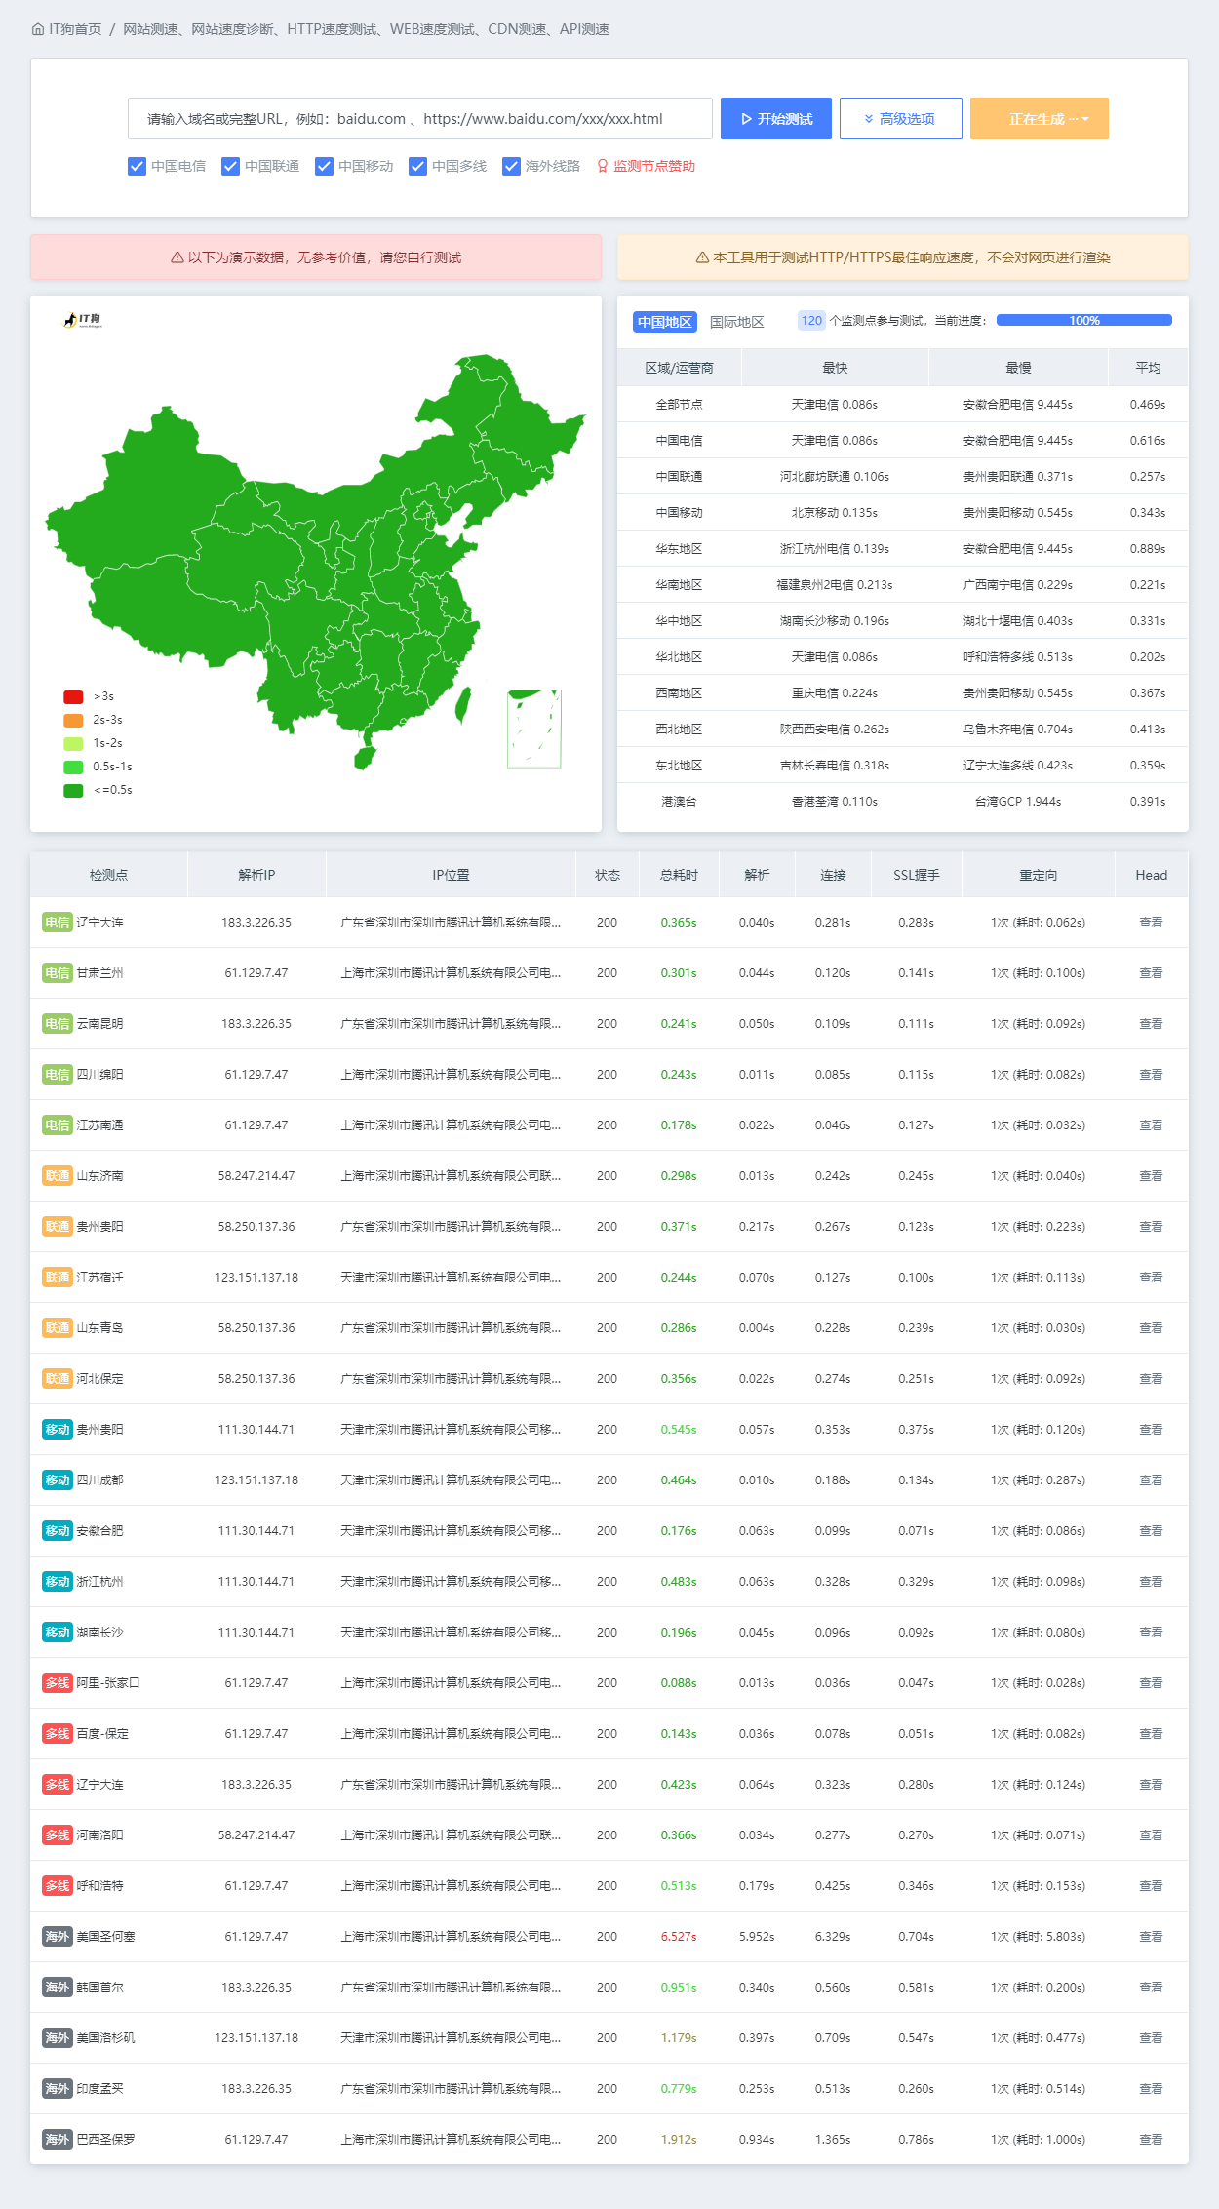The width and height of the screenshot is (1219, 2209).
Task: Click the IT狗 logo above the map
Action: (82, 320)
